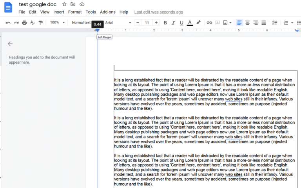Open the Insert menu
The height and width of the screenshot is (188, 301).
59,12
